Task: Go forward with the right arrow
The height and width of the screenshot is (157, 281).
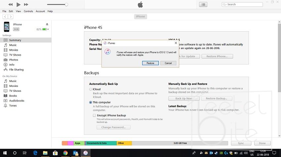Action: pyautogui.click(x=11, y=16)
